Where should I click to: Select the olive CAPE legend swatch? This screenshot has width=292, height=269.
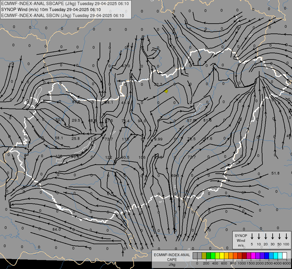[204, 256]
